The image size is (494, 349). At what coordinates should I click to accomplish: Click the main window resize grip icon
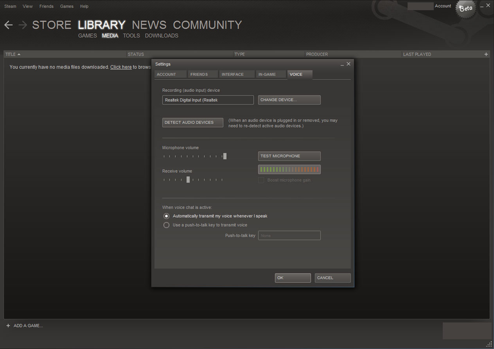489,344
